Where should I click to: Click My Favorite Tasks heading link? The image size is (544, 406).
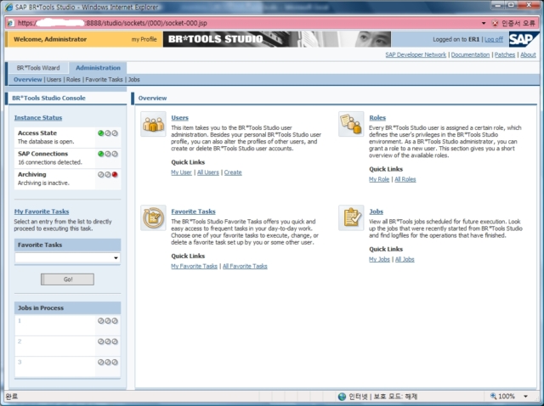pos(42,211)
